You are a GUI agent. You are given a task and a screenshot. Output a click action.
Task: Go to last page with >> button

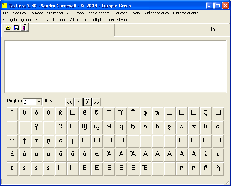coord(97,102)
